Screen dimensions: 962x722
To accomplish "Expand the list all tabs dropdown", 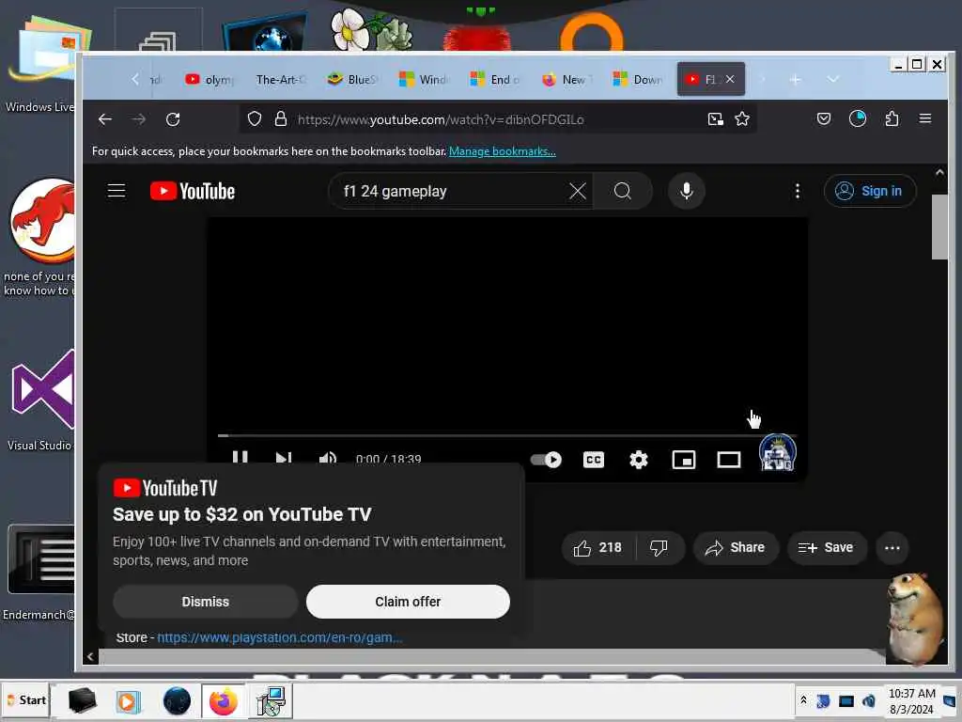I will 832,79.
